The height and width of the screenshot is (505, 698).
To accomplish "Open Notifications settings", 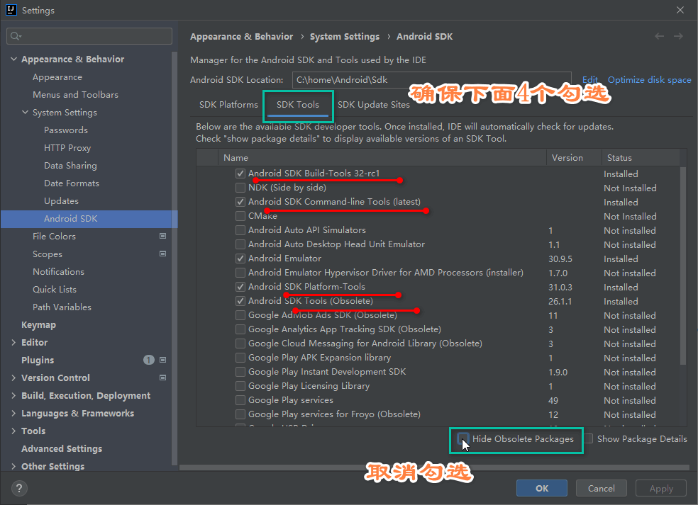I will pos(58,271).
